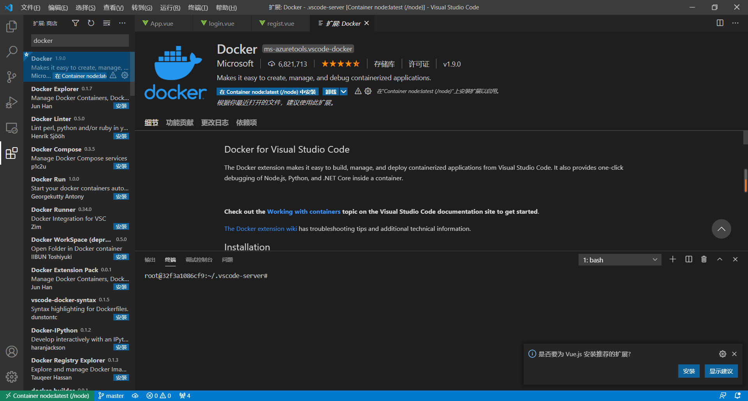Open the Accounts menu icon
This screenshot has height=401, width=748.
pyautogui.click(x=12, y=352)
